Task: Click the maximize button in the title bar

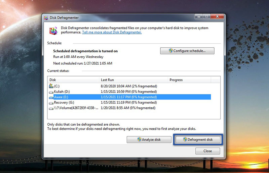Action: tap(206, 16)
